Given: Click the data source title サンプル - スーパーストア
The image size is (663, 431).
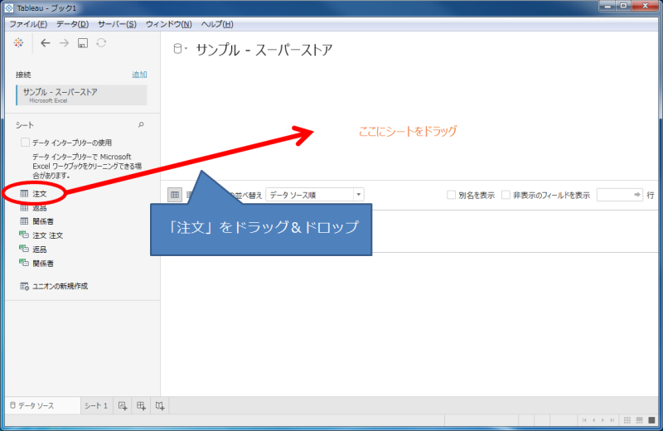Looking at the screenshot, I should [x=264, y=50].
